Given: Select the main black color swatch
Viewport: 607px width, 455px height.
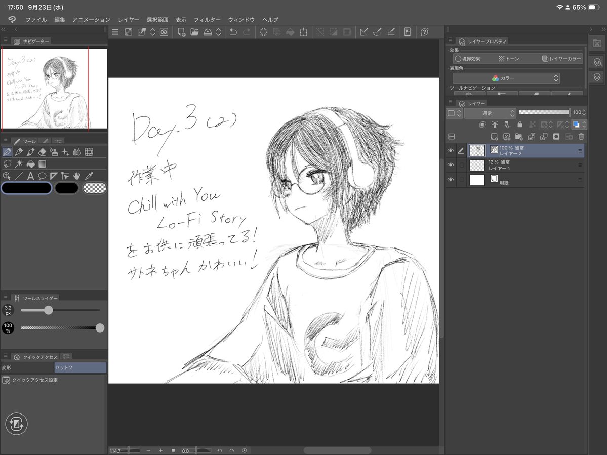Looking at the screenshot, I should [26, 188].
